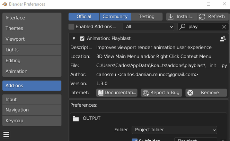Open Keymap preferences section

click(x=32, y=121)
